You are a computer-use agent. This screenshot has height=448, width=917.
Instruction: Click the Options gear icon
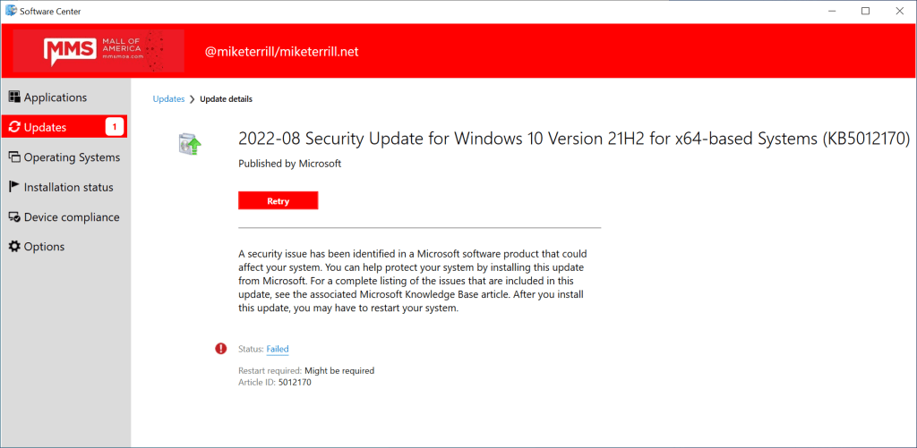click(x=14, y=247)
